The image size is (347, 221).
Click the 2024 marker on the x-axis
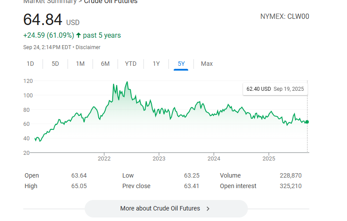[214, 159]
